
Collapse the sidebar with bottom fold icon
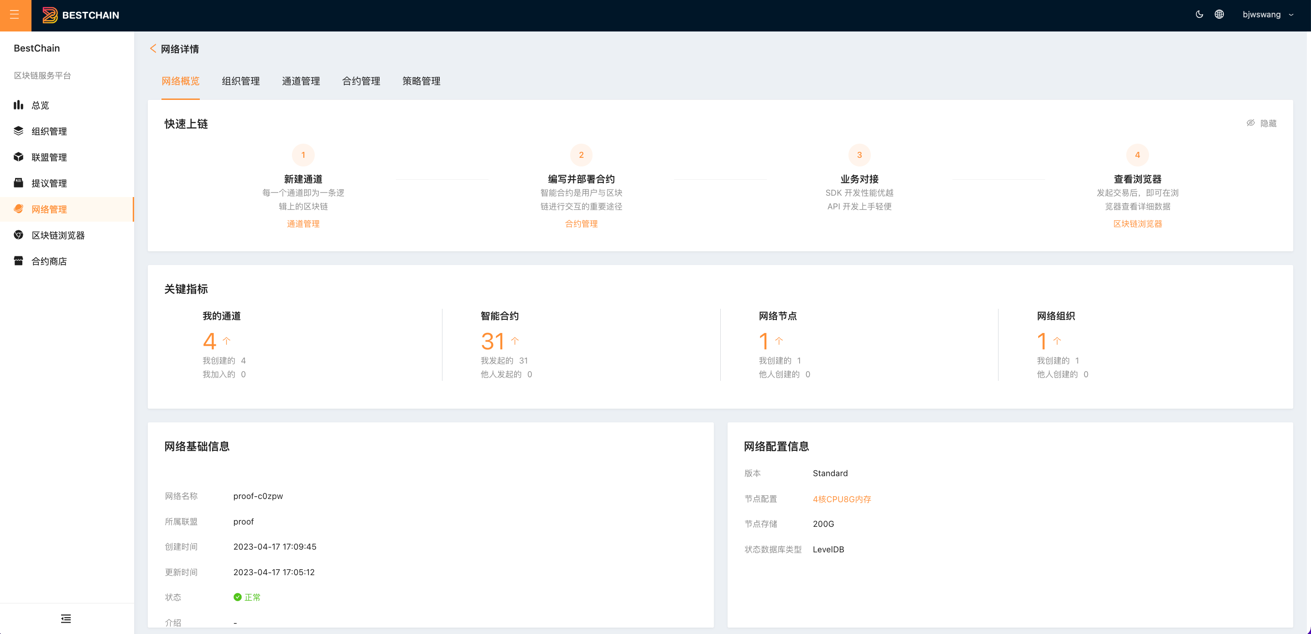(x=66, y=619)
